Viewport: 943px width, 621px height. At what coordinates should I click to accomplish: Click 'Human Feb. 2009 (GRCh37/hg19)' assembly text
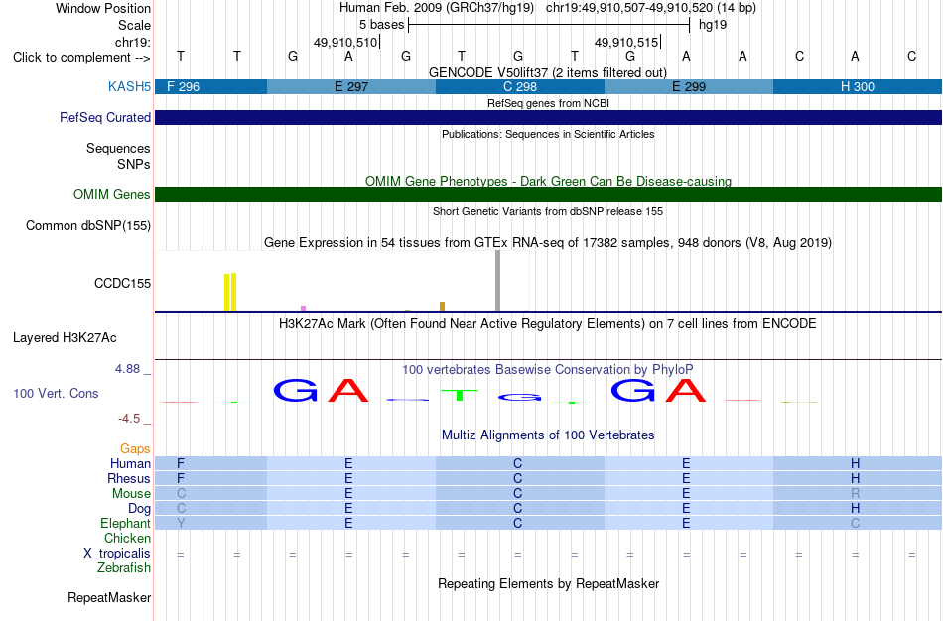[x=437, y=8]
